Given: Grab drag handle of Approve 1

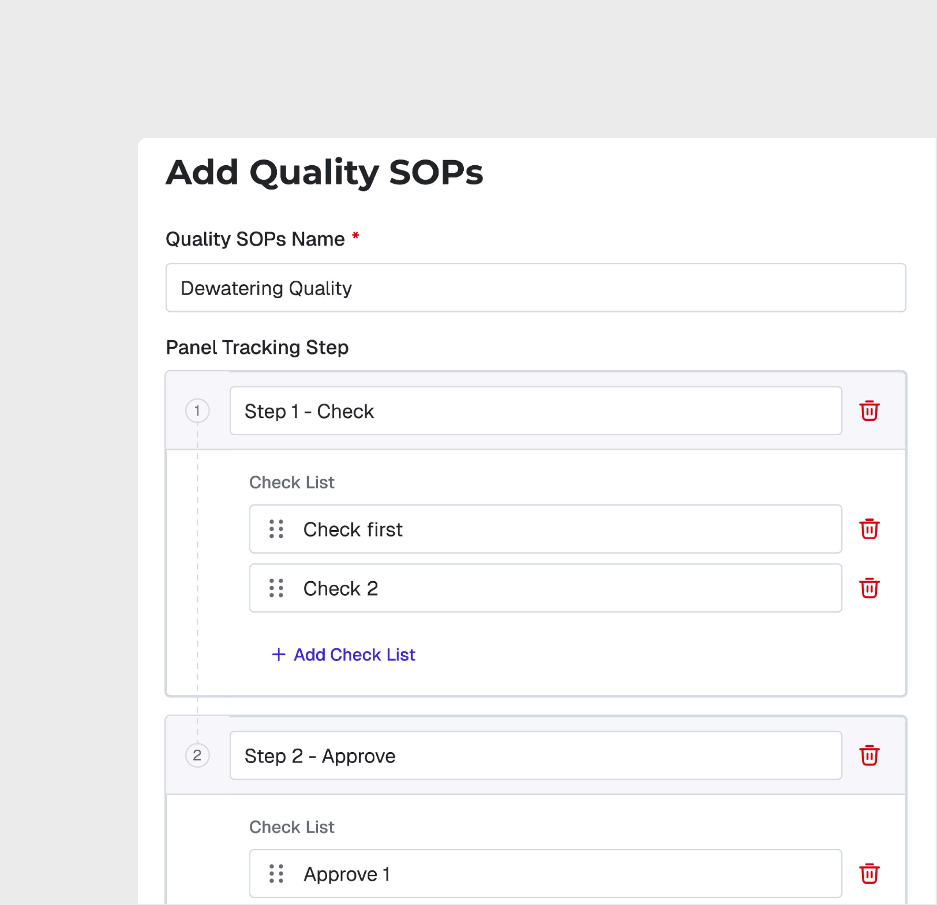Looking at the screenshot, I should pyautogui.click(x=276, y=874).
